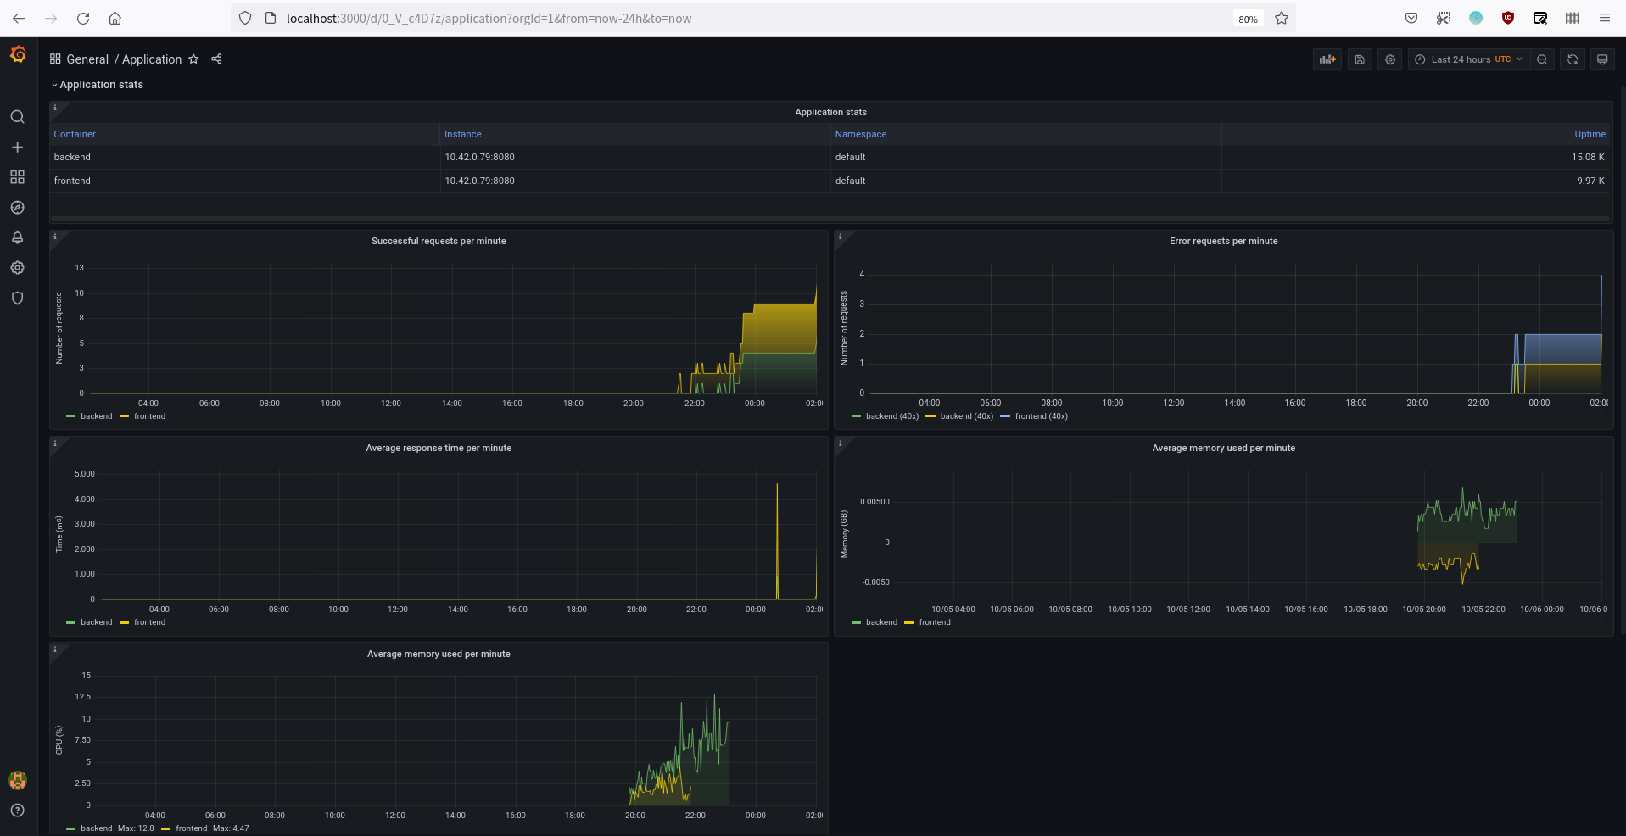This screenshot has width=1626, height=836.
Task: Open the General folder breadcrumb
Action: point(87,59)
